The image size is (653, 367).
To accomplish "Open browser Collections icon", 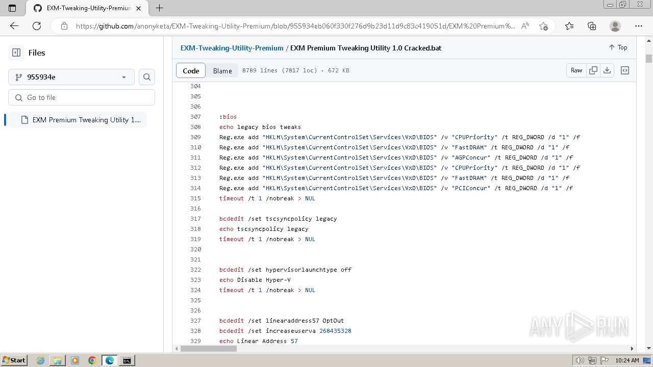I will pos(592,26).
